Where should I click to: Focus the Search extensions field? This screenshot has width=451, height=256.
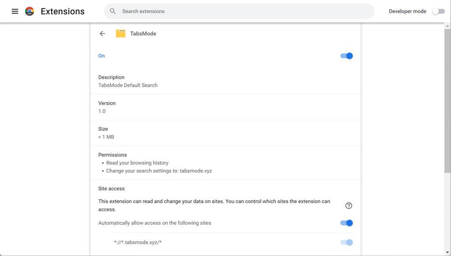pos(241,11)
